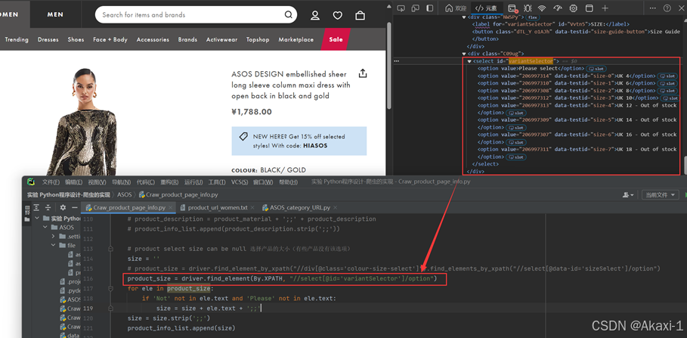Open DevTools network wifi icon
Screen dimensions: 687x338
point(542,8)
